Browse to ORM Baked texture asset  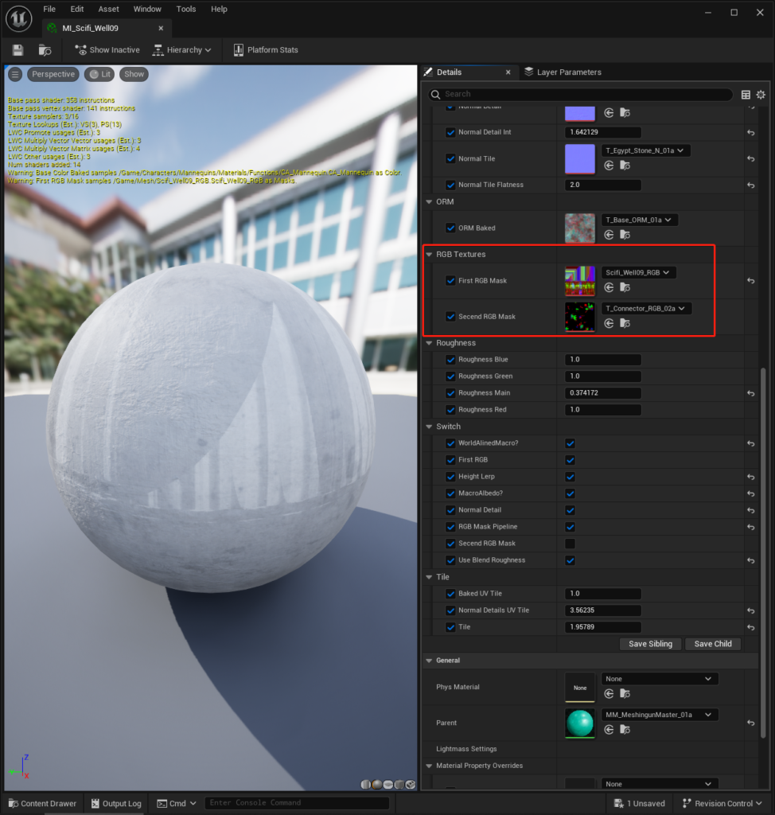[625, 235]
